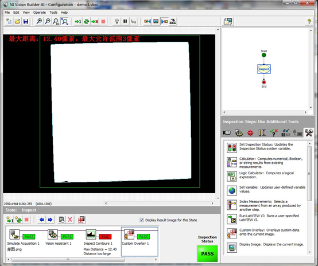Click the horizontal scrollbar under the state steps
Screen dimensions: 318x266
[82, 260]
